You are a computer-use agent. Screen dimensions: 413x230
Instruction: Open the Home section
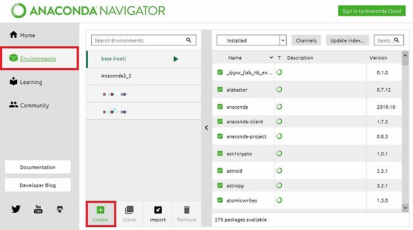click(x=22, y=35)
